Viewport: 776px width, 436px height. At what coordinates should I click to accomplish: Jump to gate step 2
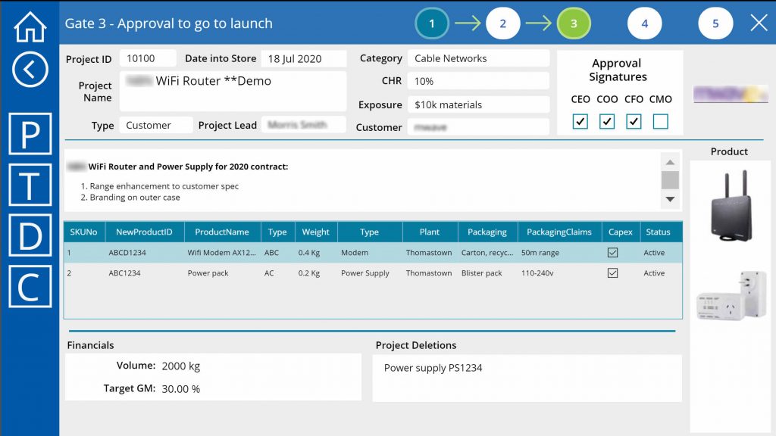[x=503, y=23]
